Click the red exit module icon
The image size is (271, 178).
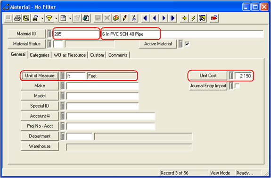214,18
